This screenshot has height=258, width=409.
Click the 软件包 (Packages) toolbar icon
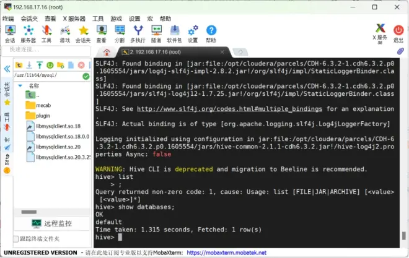click(174, 34)
